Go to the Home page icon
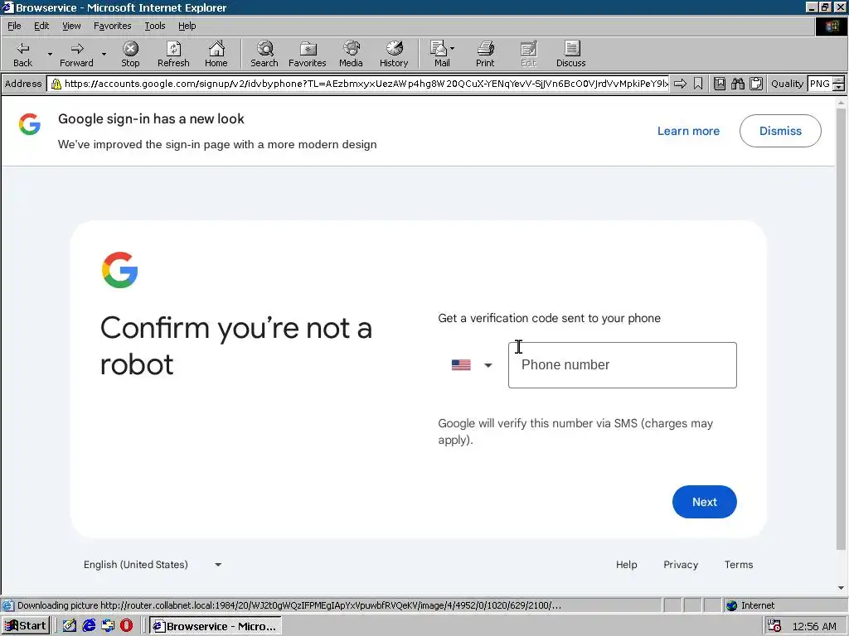 coord(216,54)
